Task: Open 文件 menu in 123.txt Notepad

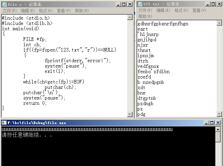Action: 145,11
